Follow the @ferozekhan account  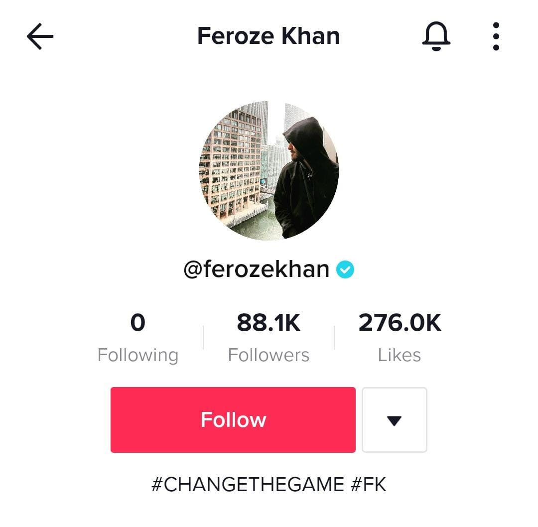click(233, 420)
